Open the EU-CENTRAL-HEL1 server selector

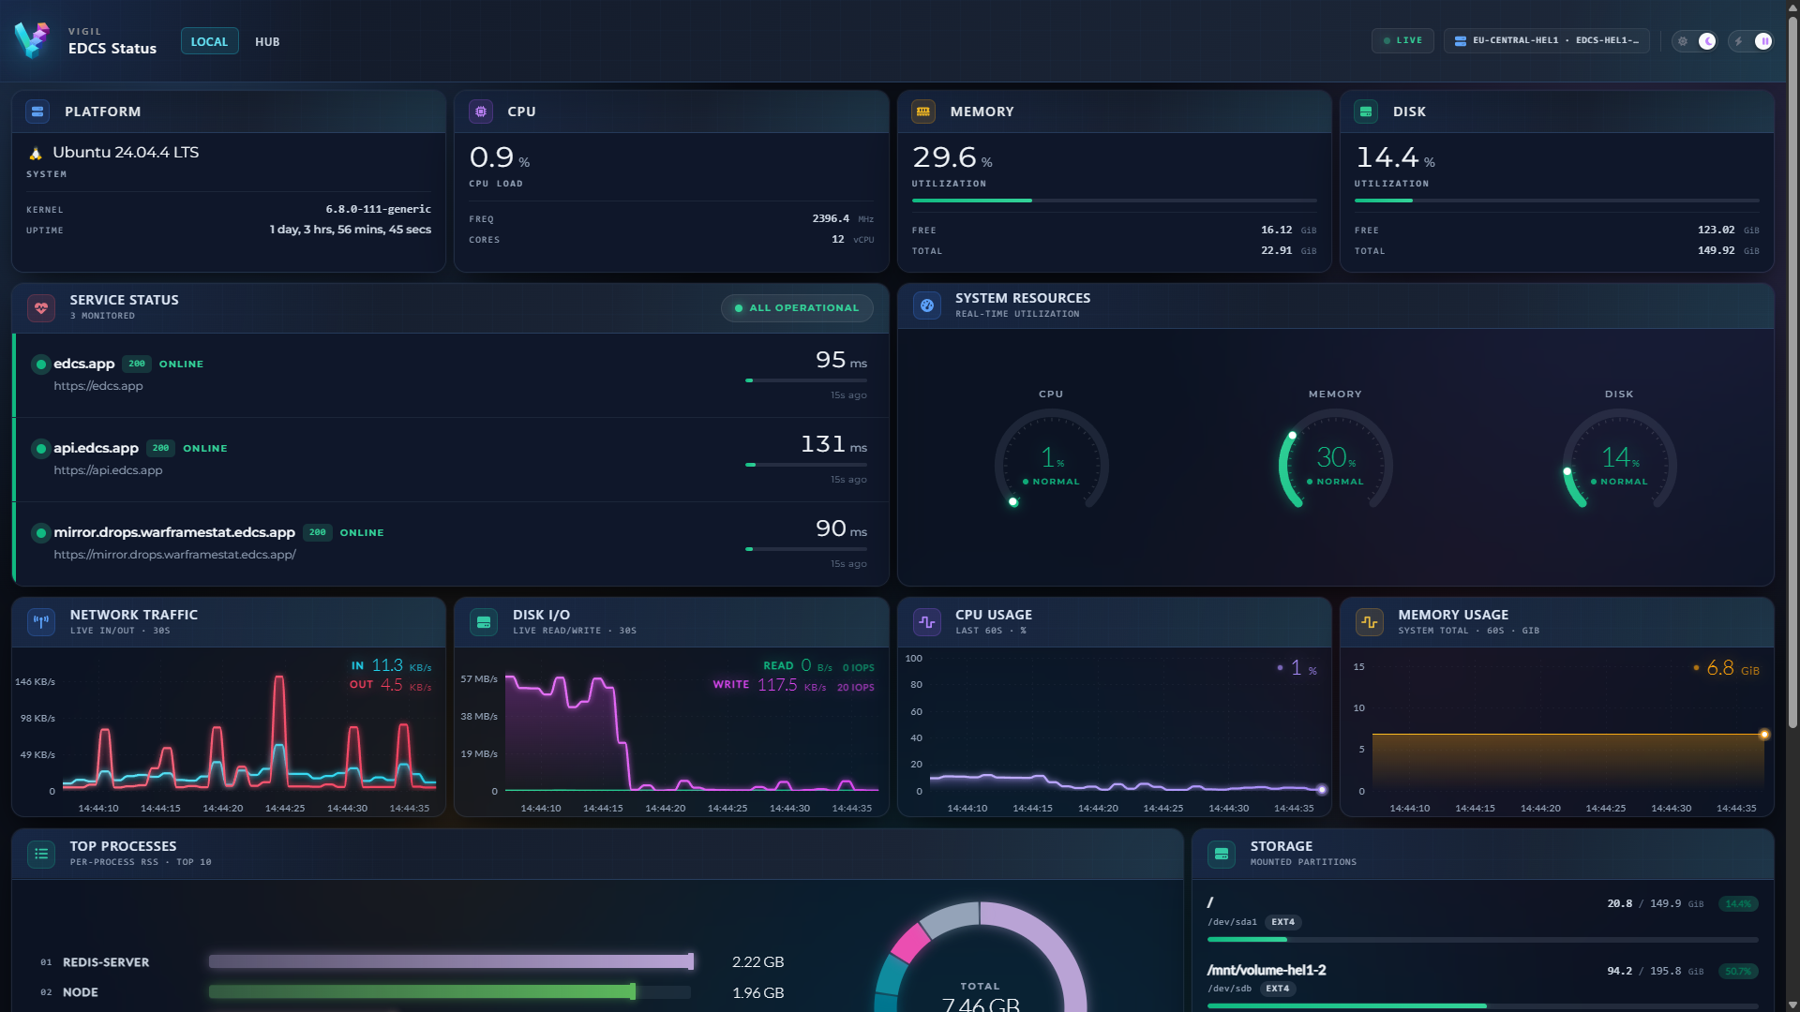point(1546,40)
